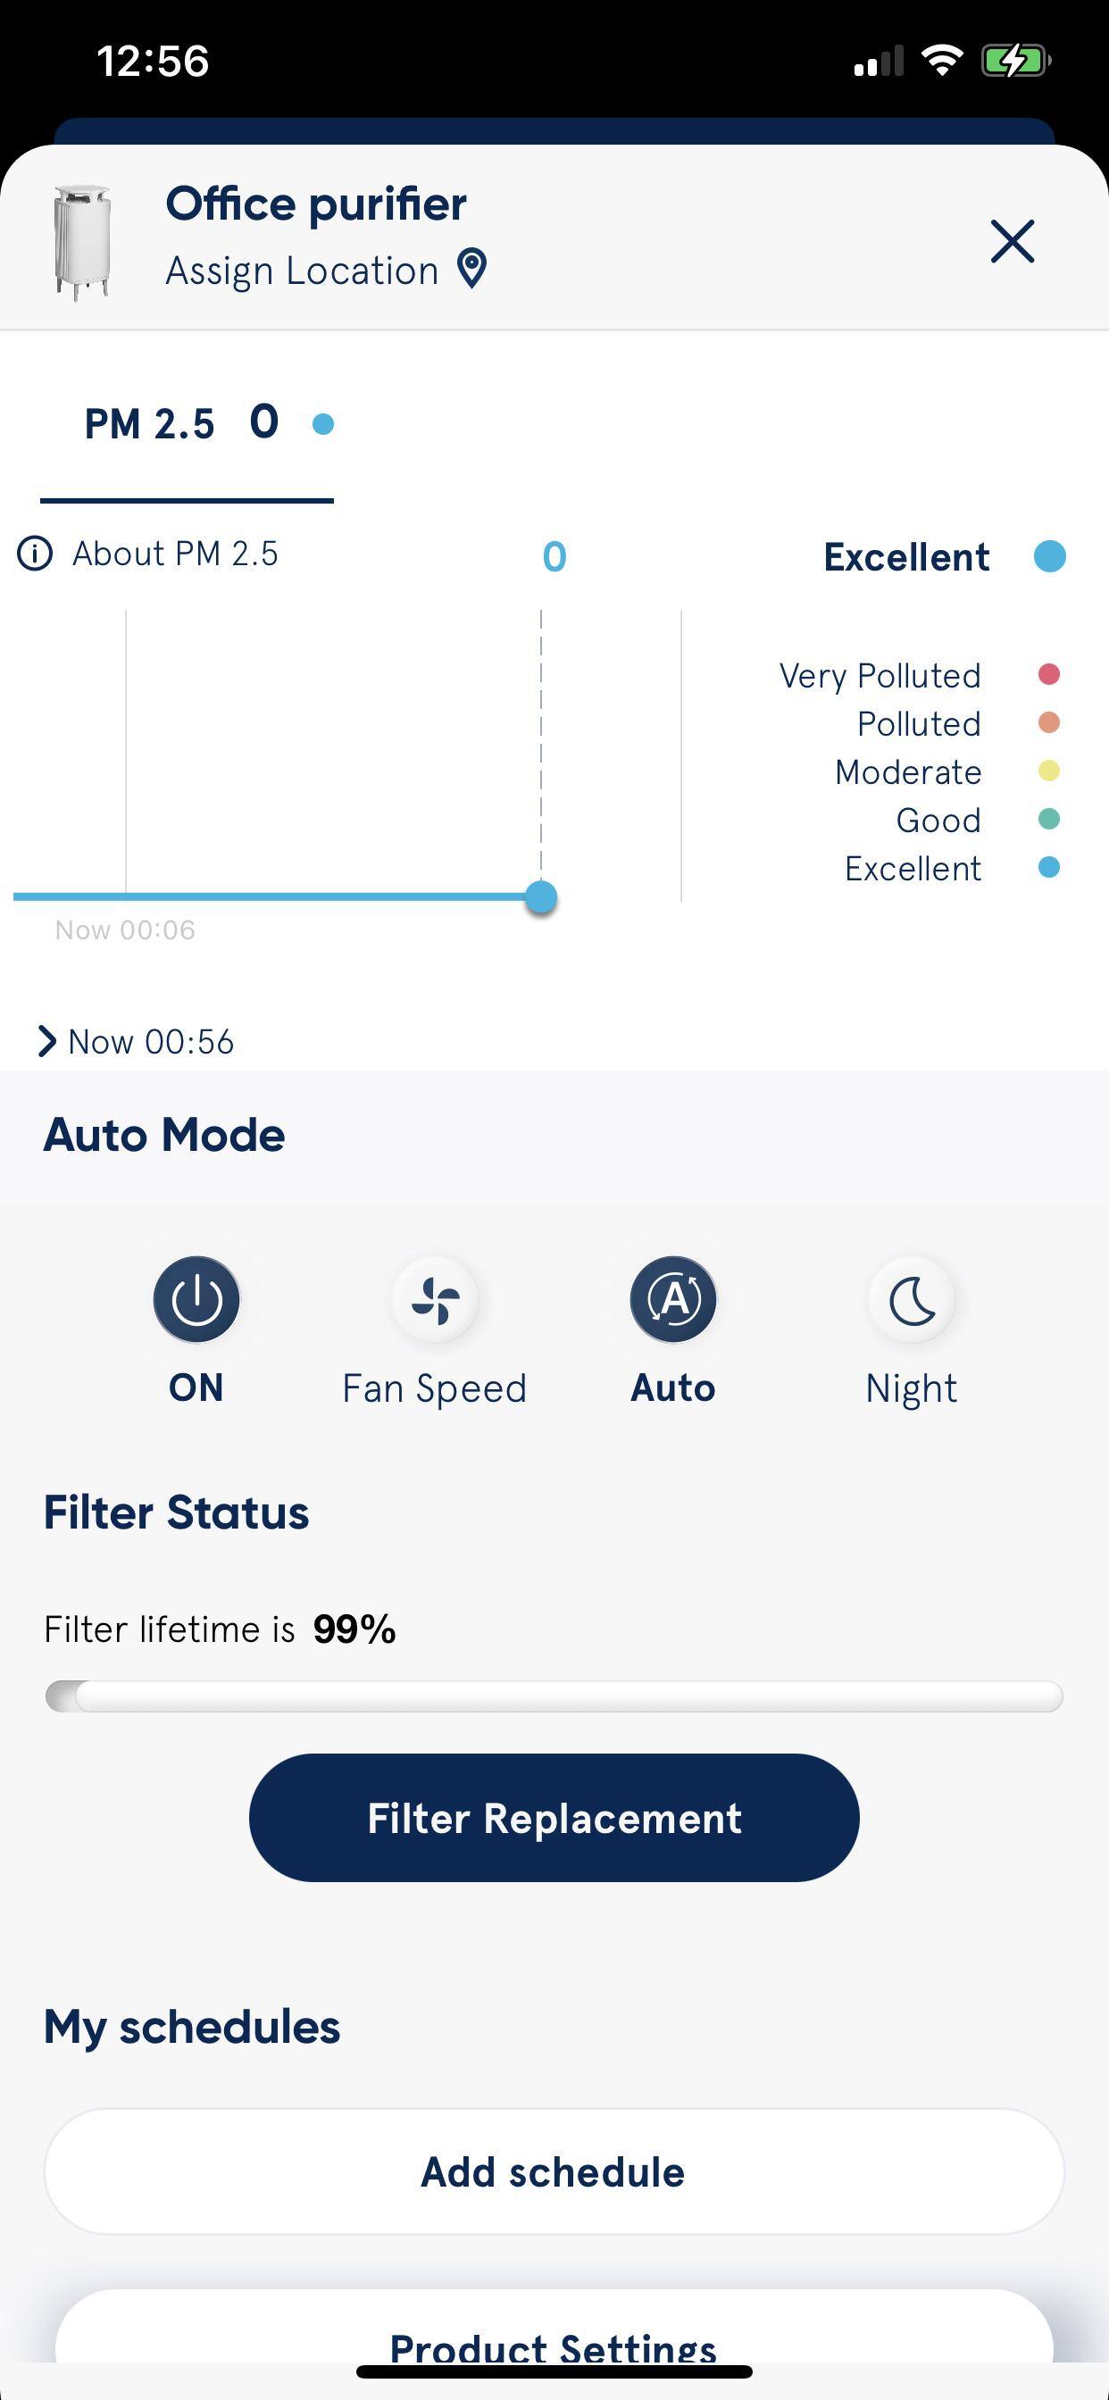Tap the location pin icon
Screen dimensions: 1109x2400
click(472, 270)
